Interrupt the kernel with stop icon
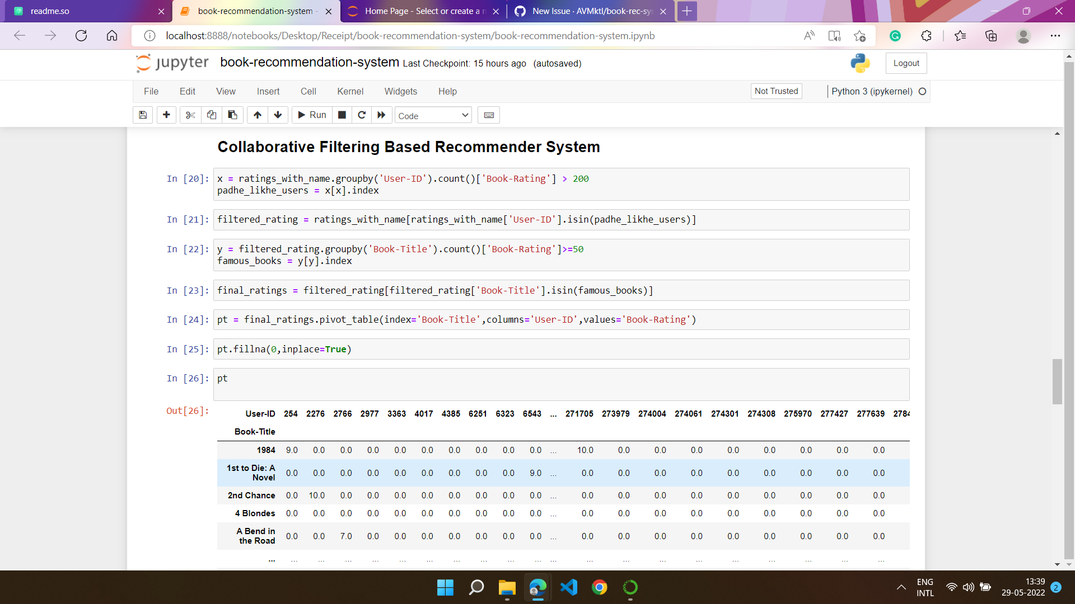The width and height of the screenshot is (1075, 604). [x=342, y=115]
